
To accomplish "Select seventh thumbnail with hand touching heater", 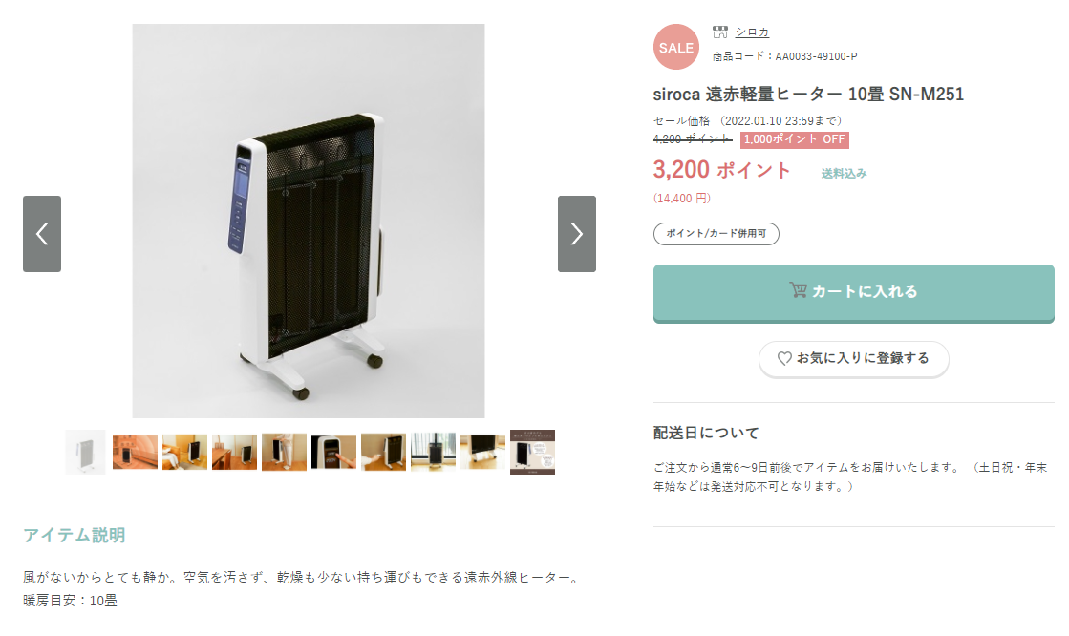I will [x=383, y=452].
